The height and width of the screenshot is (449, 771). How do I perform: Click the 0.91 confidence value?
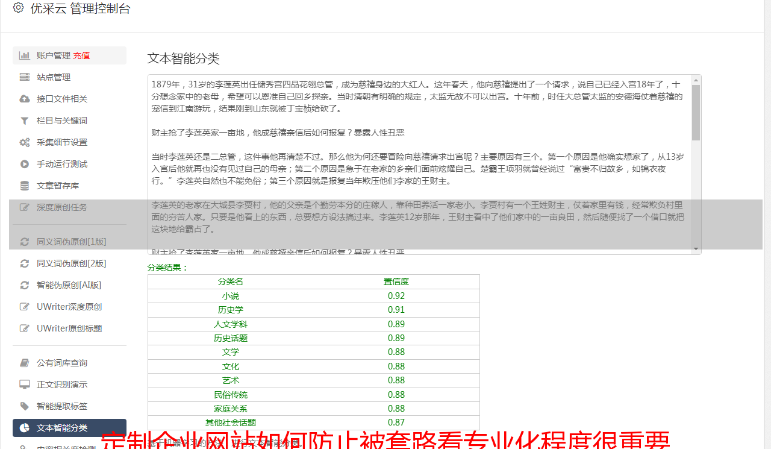click(396, 310)
